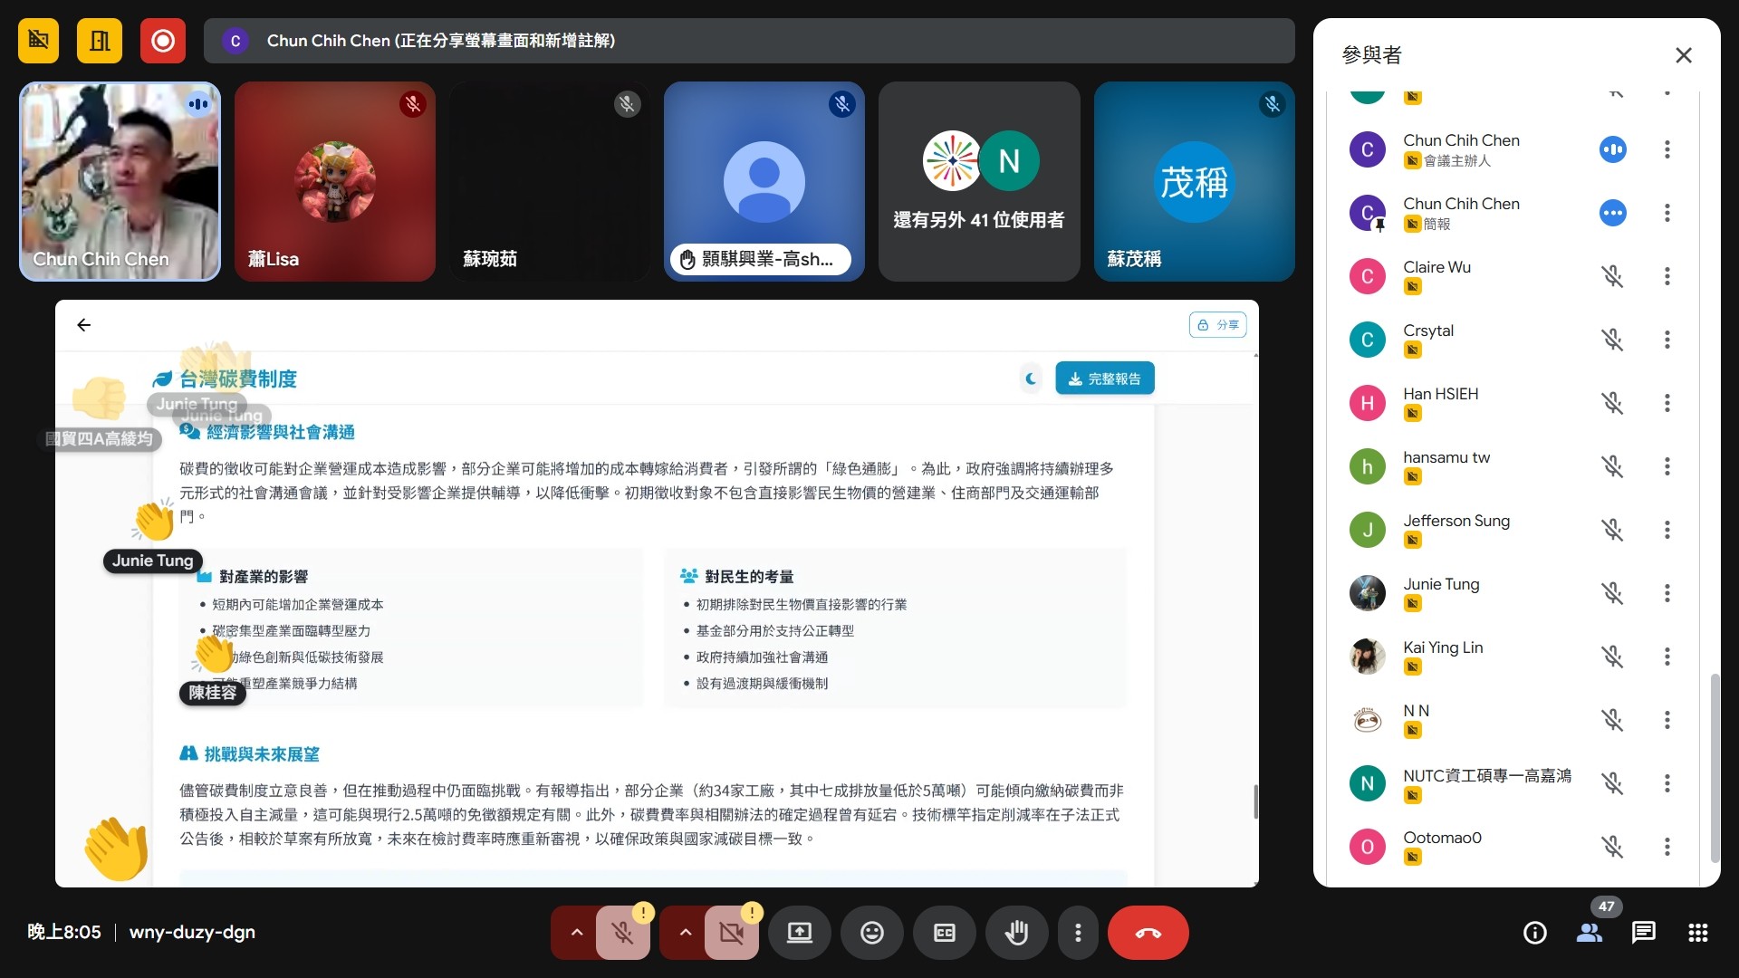1739x978 pixels.
Task: Leave the call with red hangup button
Action: point(1148,933)
